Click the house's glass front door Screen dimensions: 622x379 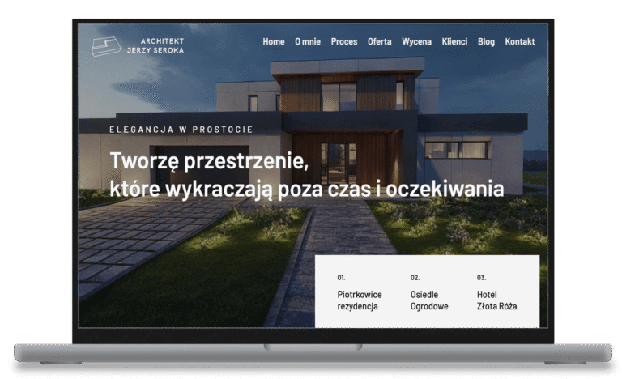(338, 161)
